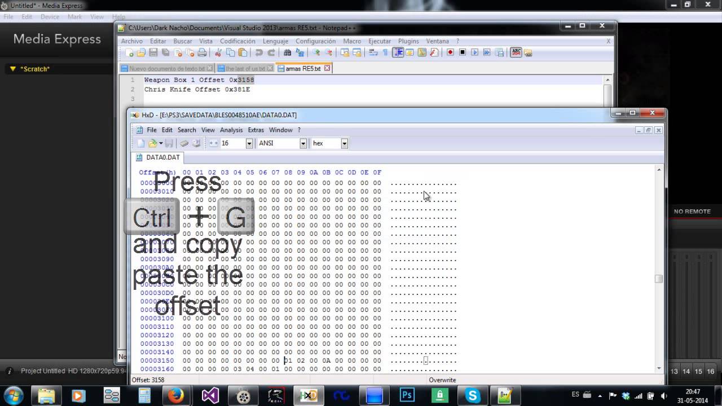Image resolution: width=722 pixels, height=406 pixels.
Task: Open disk icon in HxD toolbar
Action: click(196, 143)
